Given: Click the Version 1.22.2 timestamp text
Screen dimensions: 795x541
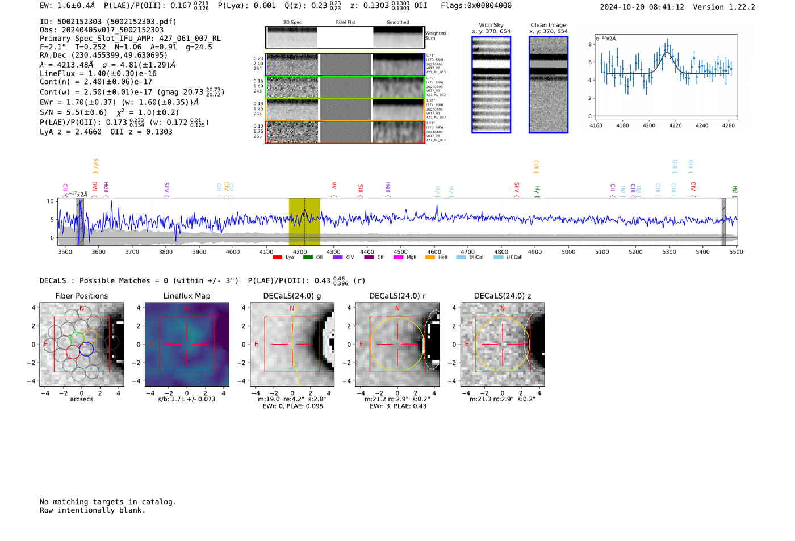Looking at the screenshot, I should pos(677,7).
